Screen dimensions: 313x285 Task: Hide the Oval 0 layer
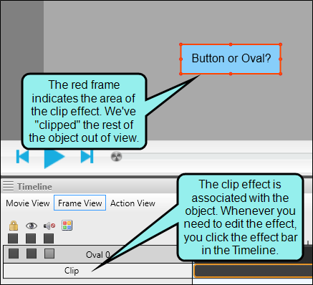click(32, 253)
